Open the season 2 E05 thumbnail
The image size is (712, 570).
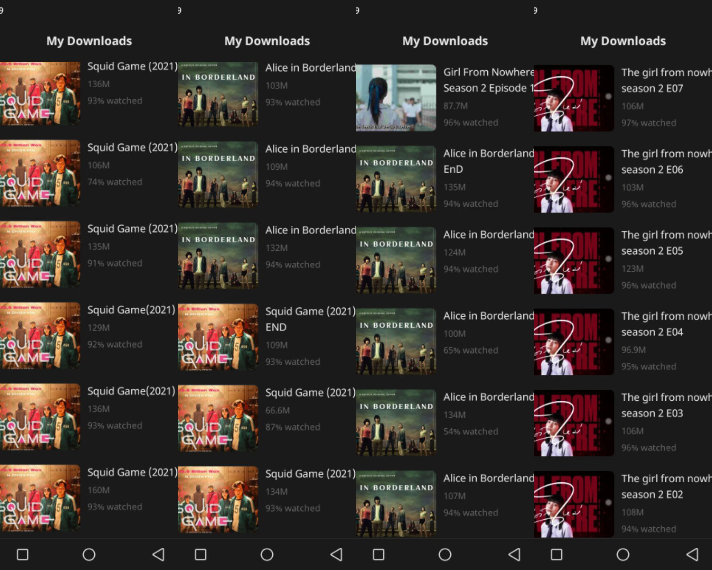pyautogui.click(x=574, y=261)
